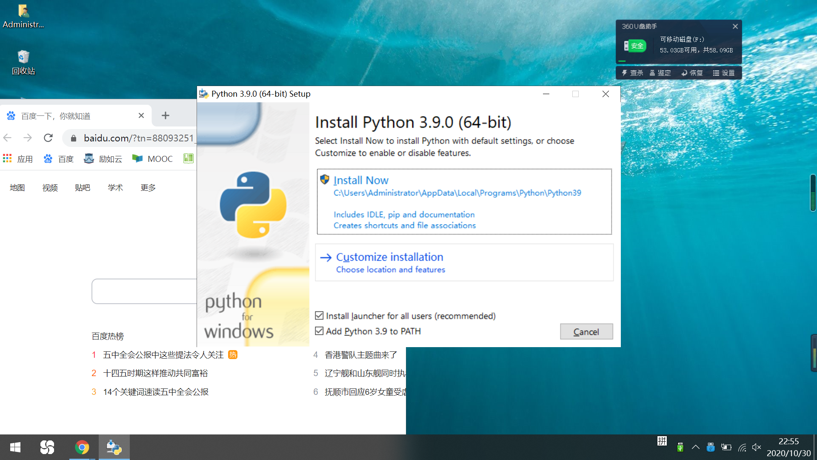Toggle the volume mute tray icon
Screen dimensions: 817x460
coord(756,447)
